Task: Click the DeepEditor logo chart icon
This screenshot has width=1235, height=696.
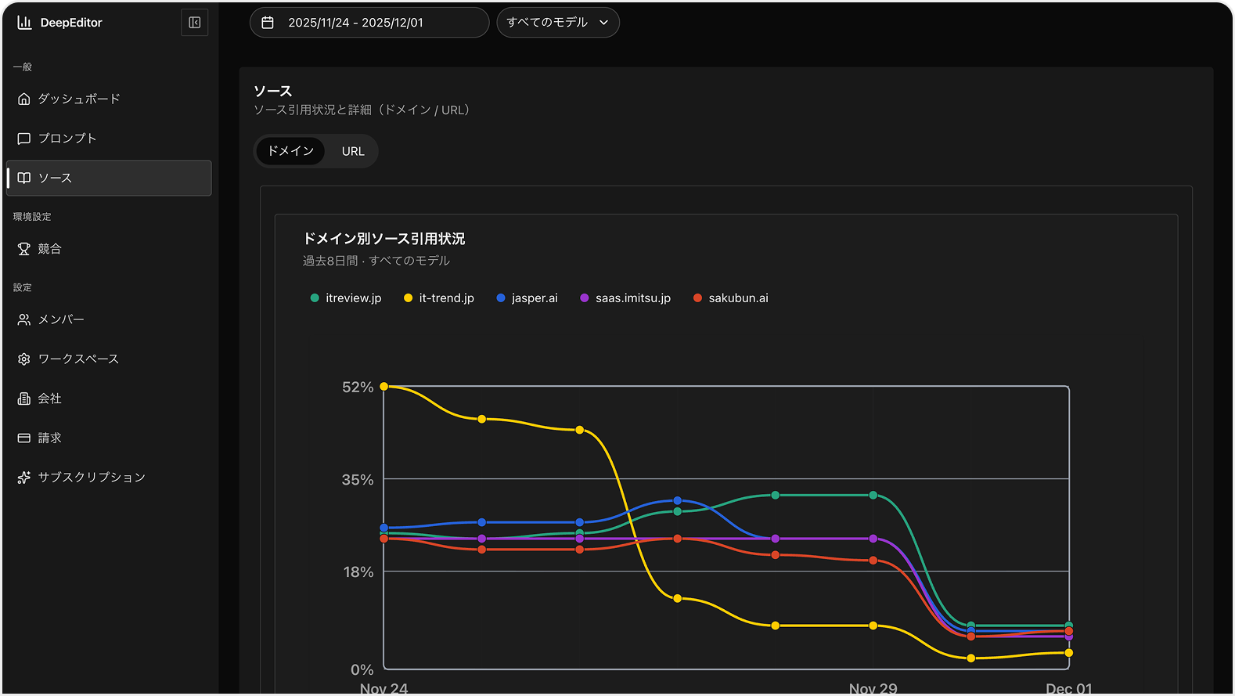Action: (x=24, y=23)
